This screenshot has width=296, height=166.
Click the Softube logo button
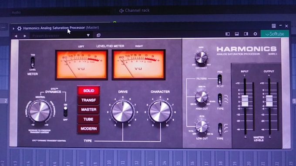(x=275, y=34)
